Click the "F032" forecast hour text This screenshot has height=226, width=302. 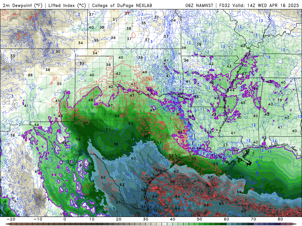[x=225, y=6]
